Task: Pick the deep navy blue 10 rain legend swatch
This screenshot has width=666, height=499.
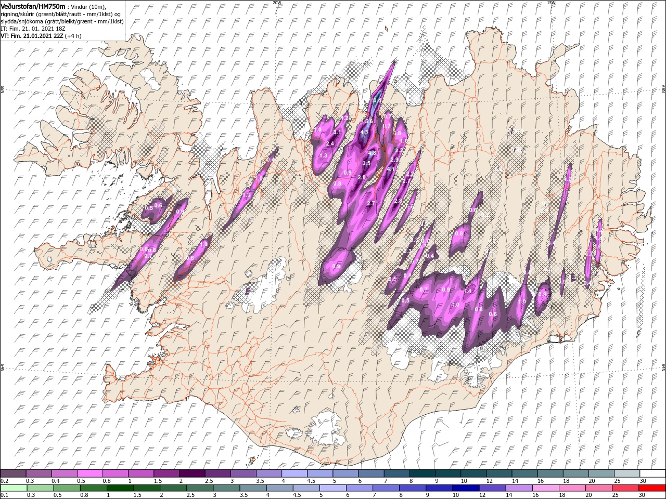Action: point(465,488)
